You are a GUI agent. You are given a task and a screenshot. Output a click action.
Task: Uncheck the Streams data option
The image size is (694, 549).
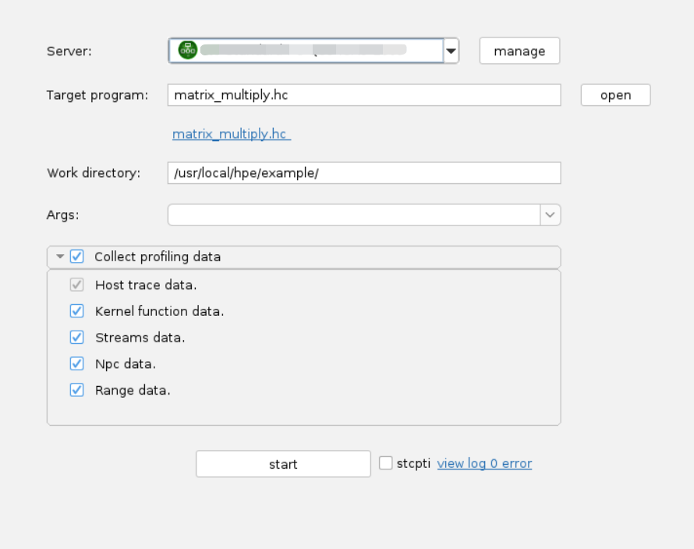(77, 338)
